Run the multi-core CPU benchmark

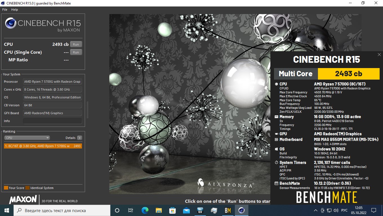76,44
